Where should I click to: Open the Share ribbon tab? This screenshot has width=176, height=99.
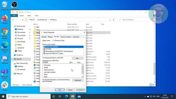tap(29, 16)
